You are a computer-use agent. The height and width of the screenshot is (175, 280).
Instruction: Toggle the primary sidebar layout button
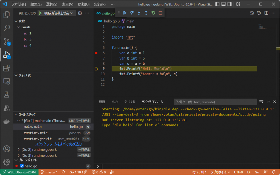click(217, 4)
